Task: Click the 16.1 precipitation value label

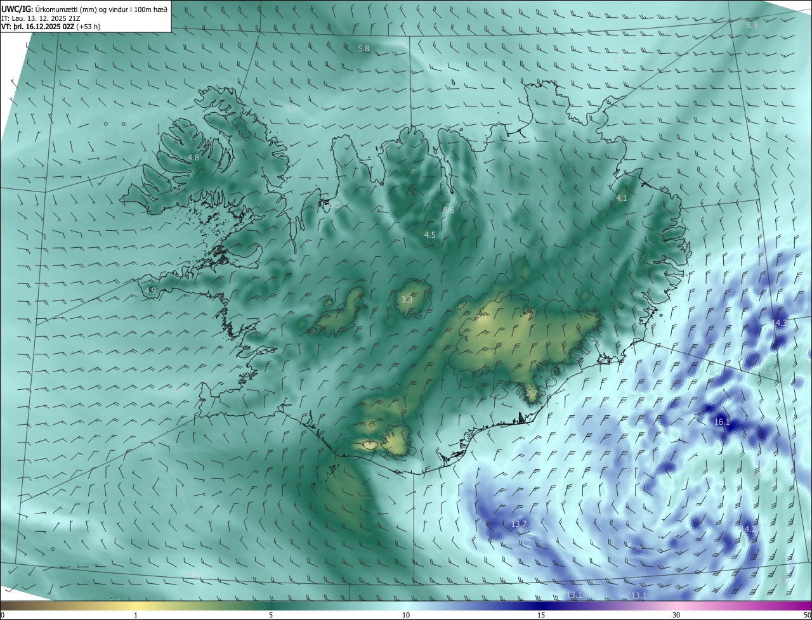Action: [723, 422]
